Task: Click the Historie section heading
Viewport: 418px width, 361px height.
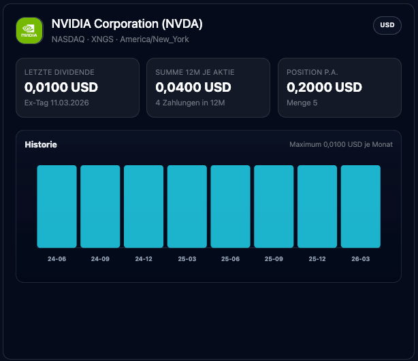Action: pyautogui.click(x=41, y=144)
